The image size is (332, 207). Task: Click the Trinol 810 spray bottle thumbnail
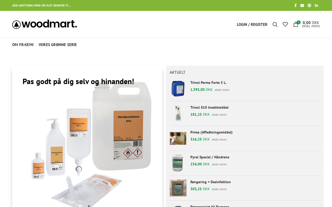pyautogui.click(x=178, y=113)
